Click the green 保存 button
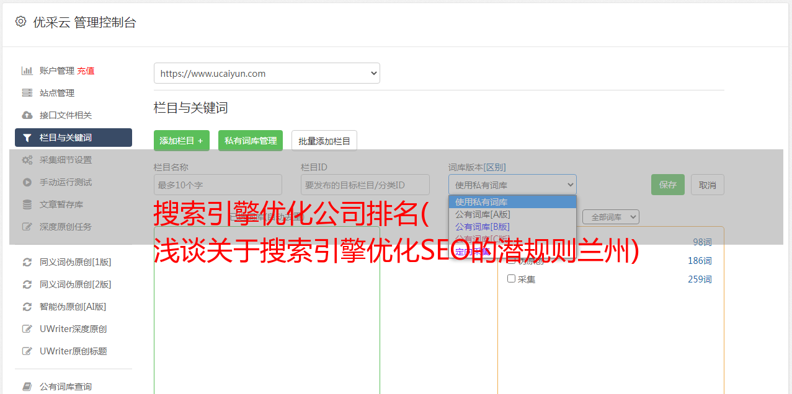The width and height of the screenshot is (792, 394). pos(668,185)
